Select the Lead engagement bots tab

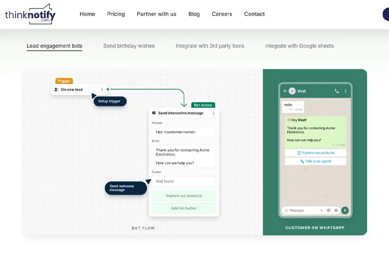pyautogui.click(x=54, y=46)
